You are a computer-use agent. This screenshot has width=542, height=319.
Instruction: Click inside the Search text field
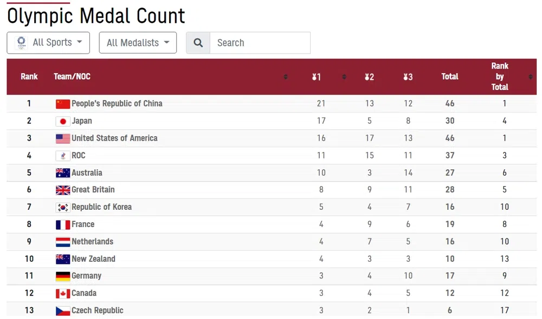(x=260, y=43)
